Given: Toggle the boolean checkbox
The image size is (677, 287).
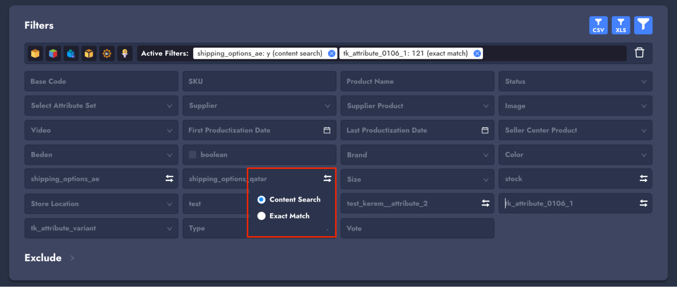Looking at the screenshot, I should [193, 155].
